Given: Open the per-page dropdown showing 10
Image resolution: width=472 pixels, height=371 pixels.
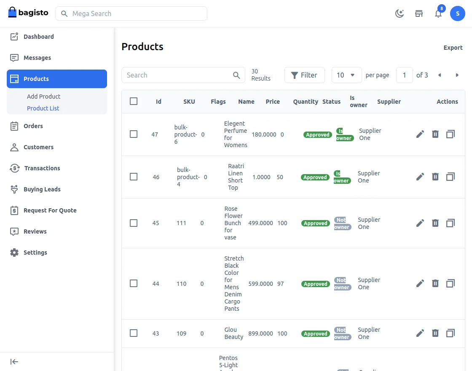Looking at the screenshot, I should 346,75.
